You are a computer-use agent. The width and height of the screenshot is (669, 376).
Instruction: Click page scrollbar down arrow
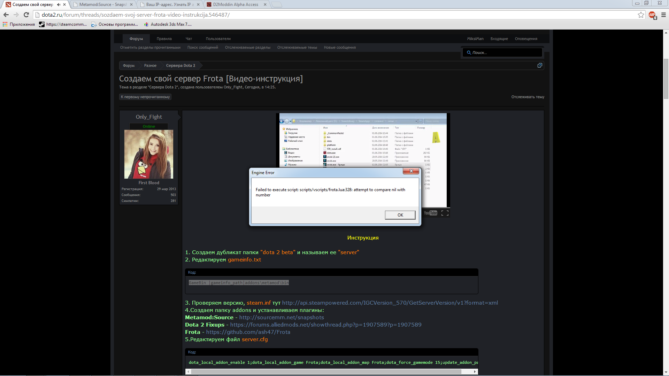coord(666,373)
